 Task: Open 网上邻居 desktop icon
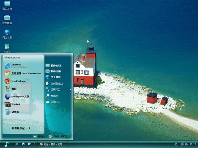pyautogui.click(x=7, y=34)
